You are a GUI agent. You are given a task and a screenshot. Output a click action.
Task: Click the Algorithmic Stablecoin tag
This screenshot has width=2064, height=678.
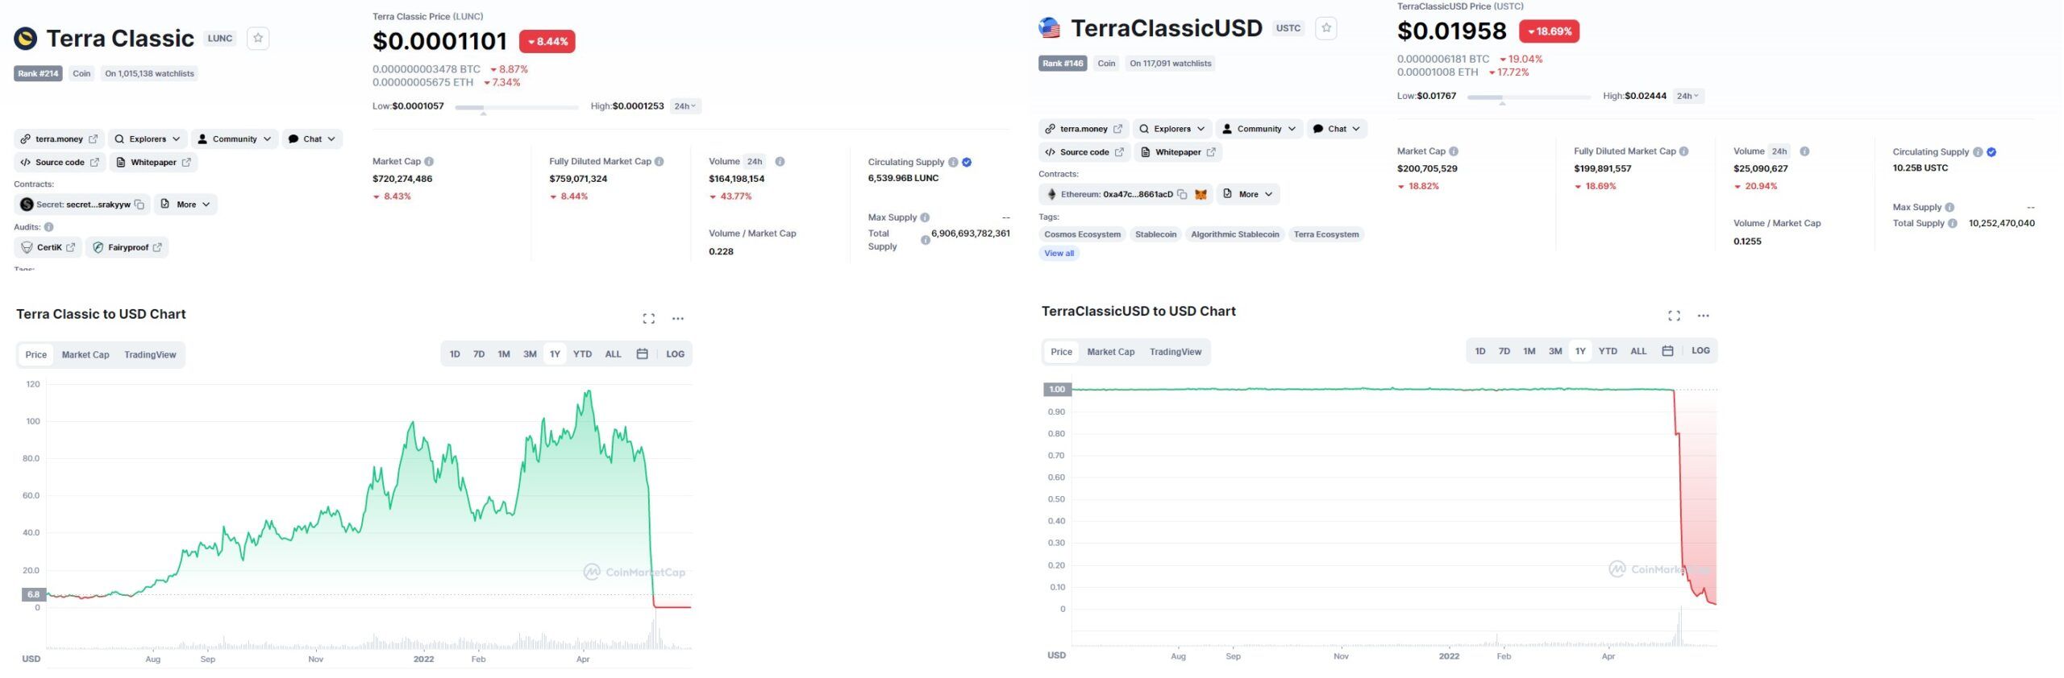point(1235,234)
